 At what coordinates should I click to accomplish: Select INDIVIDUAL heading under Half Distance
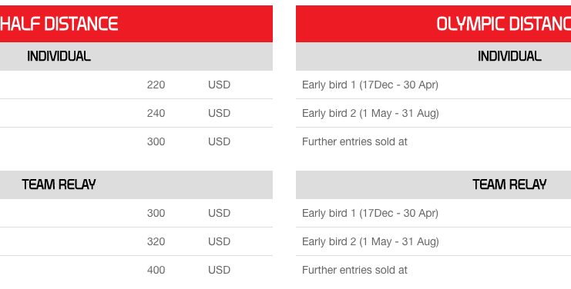(x=59, y=56)
